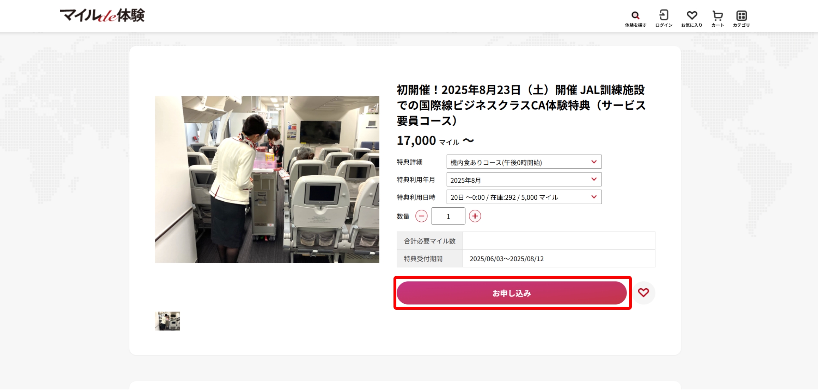Click the お申し込み apply button
The width and height of the screenshot is (818, 390).
pyautogui.click(x=512, y=293)
